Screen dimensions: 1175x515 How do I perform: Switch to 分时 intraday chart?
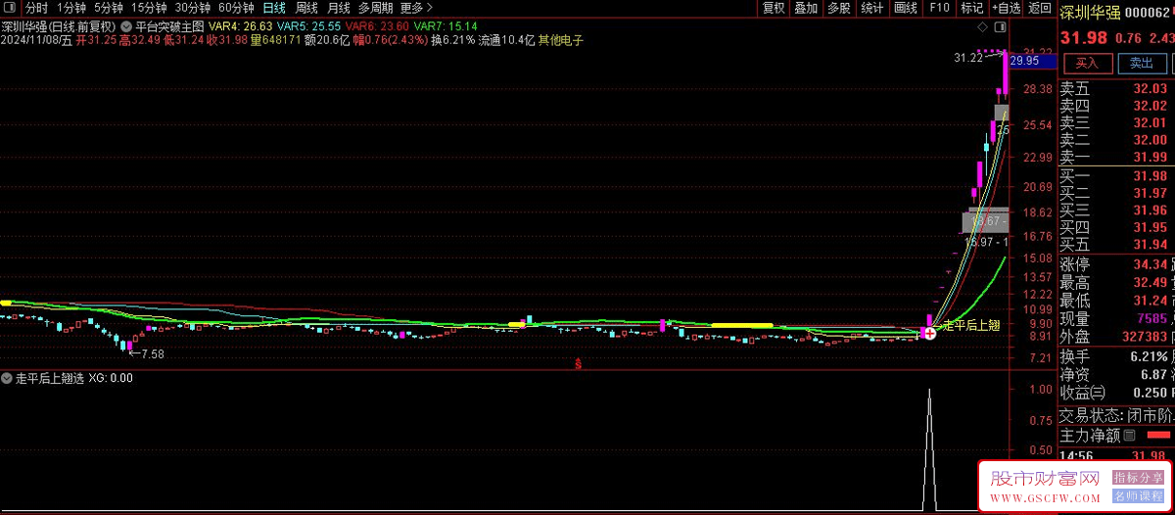click(x=36, y=8)
